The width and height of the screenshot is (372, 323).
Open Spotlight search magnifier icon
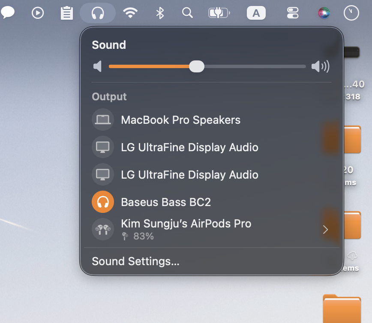[x=187, y=13]
